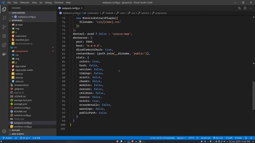Click Prettier in the status bar

(x=238, y=138)
